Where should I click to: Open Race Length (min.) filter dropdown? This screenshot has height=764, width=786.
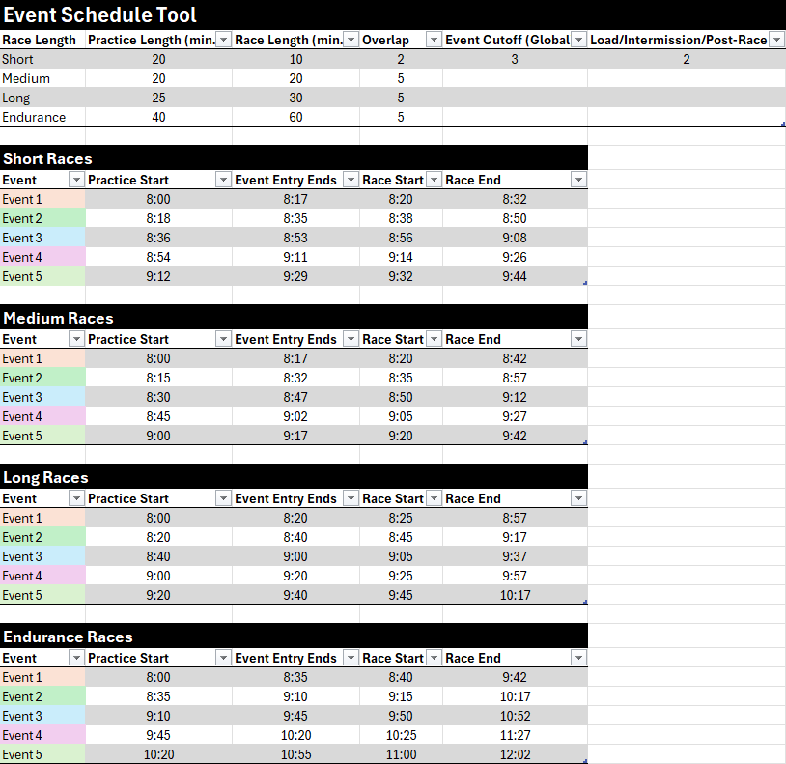coord(351,39)
